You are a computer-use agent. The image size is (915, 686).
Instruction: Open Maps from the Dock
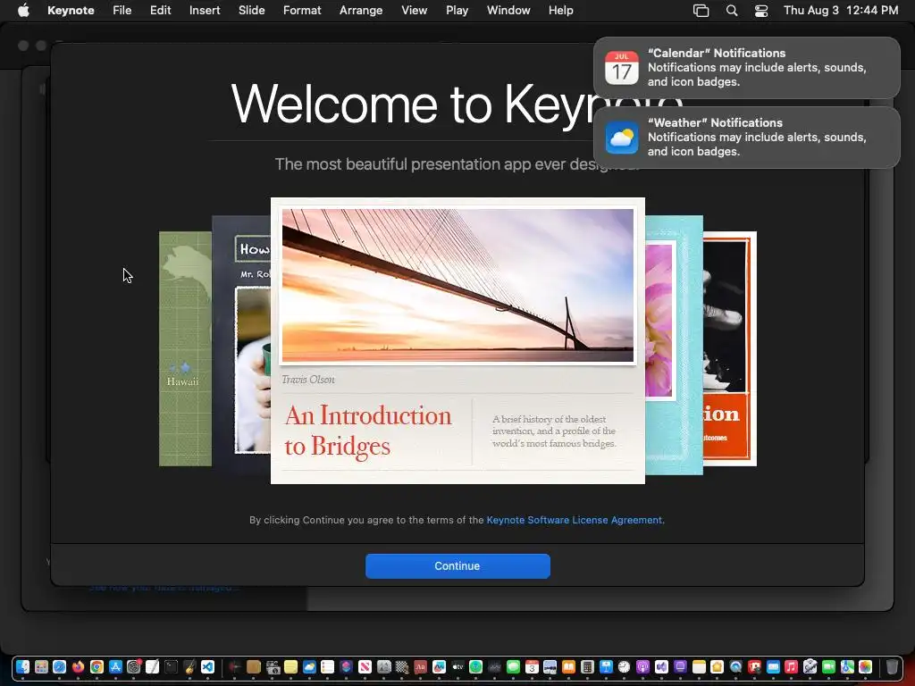[847, 666]
